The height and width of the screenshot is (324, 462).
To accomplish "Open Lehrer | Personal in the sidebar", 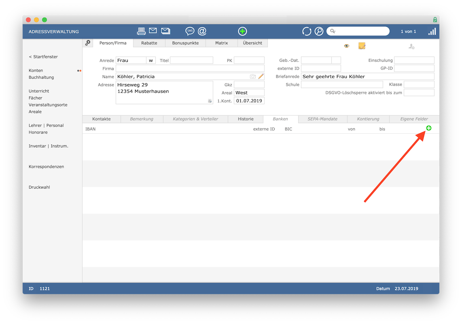I will (x=46, y=125).
